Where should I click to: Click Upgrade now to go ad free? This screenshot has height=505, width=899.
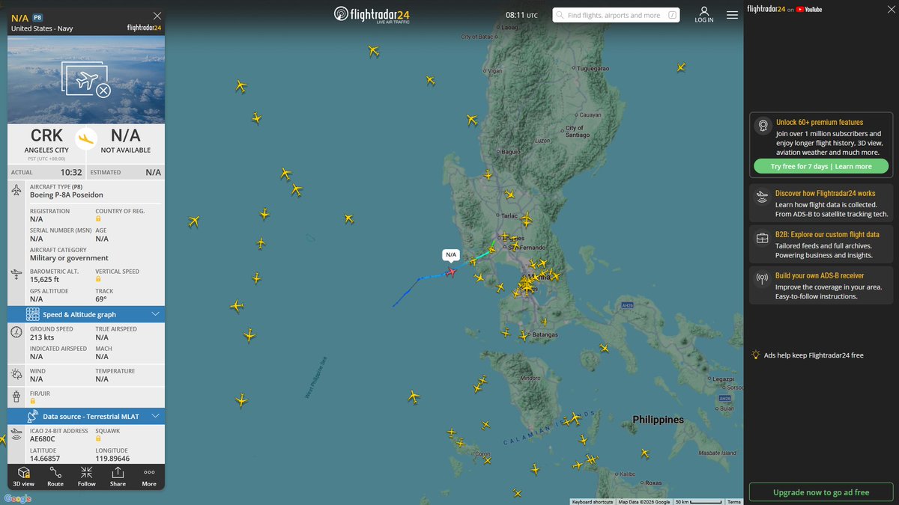[x=821, y=492]
